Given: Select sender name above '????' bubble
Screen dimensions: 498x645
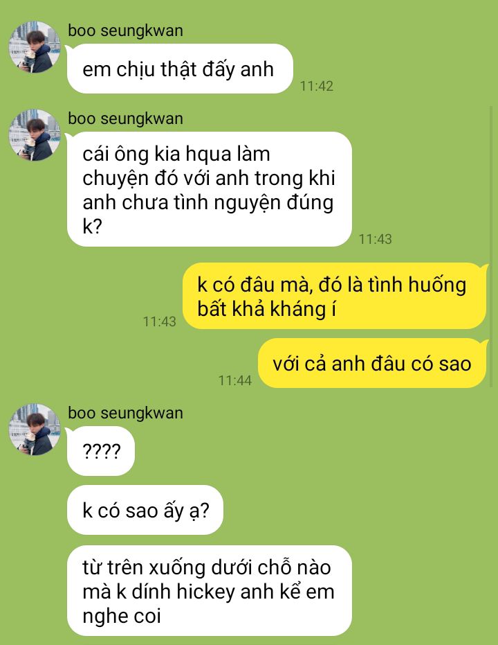Looking at the screenshot, I should [x=125, y=413].
